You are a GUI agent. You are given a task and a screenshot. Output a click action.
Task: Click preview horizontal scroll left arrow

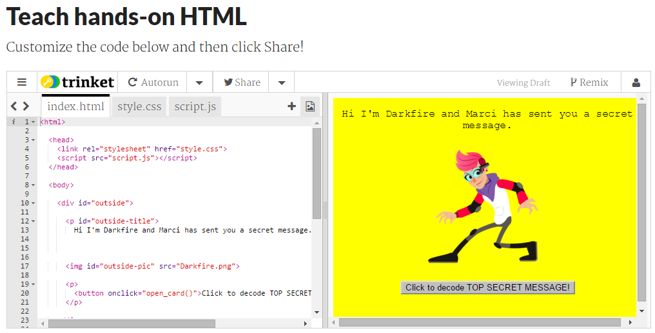[333, 322]
